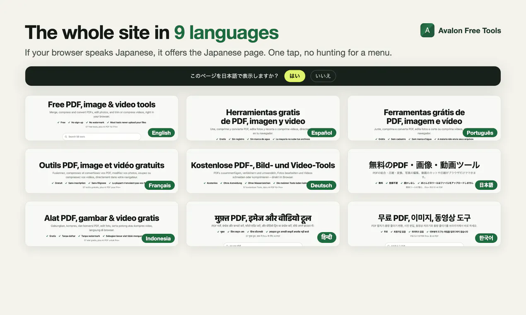Screen dimensions: 526x315
Task: Pick the Indonesia language badge
Action: pyautogui.click(x=158, y=238)
